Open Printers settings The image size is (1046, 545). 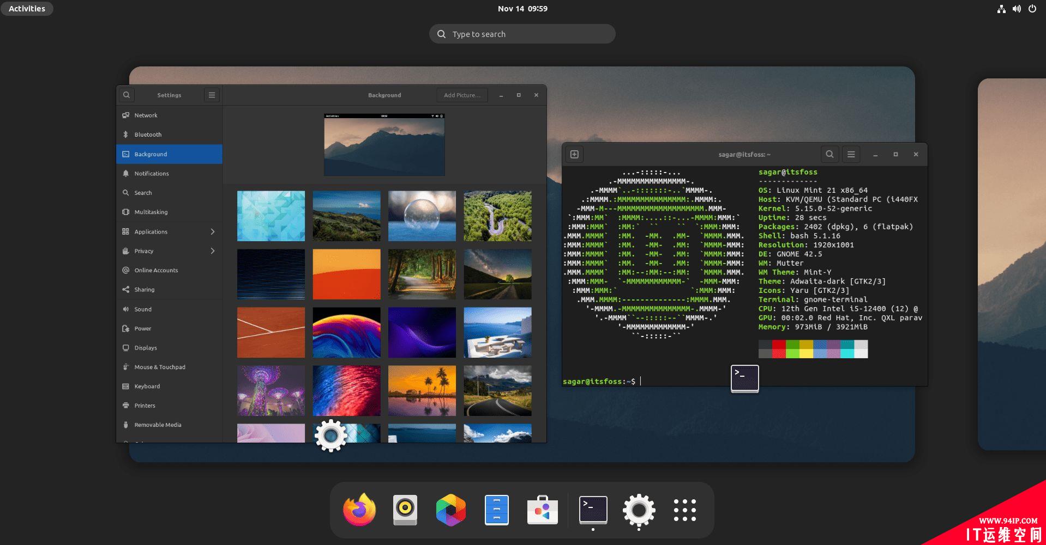click(169, 406)
